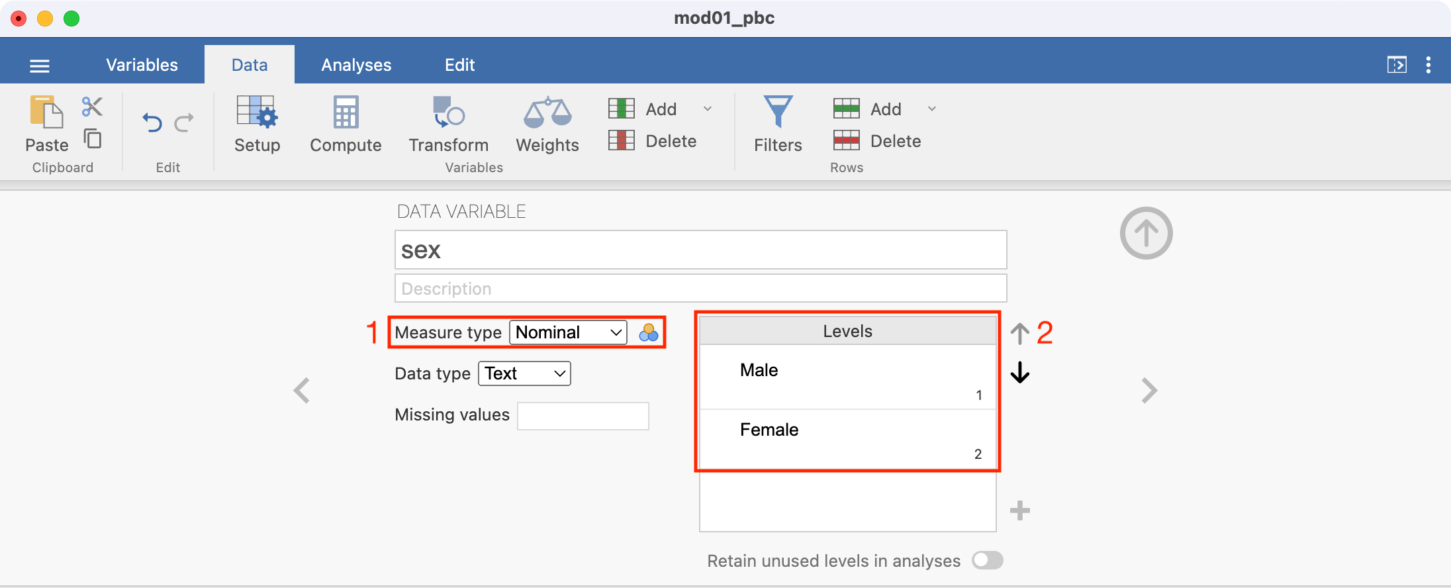
Task: Click the Undo arrow icon
Action: pyautogui.click(x=152, y=122)
